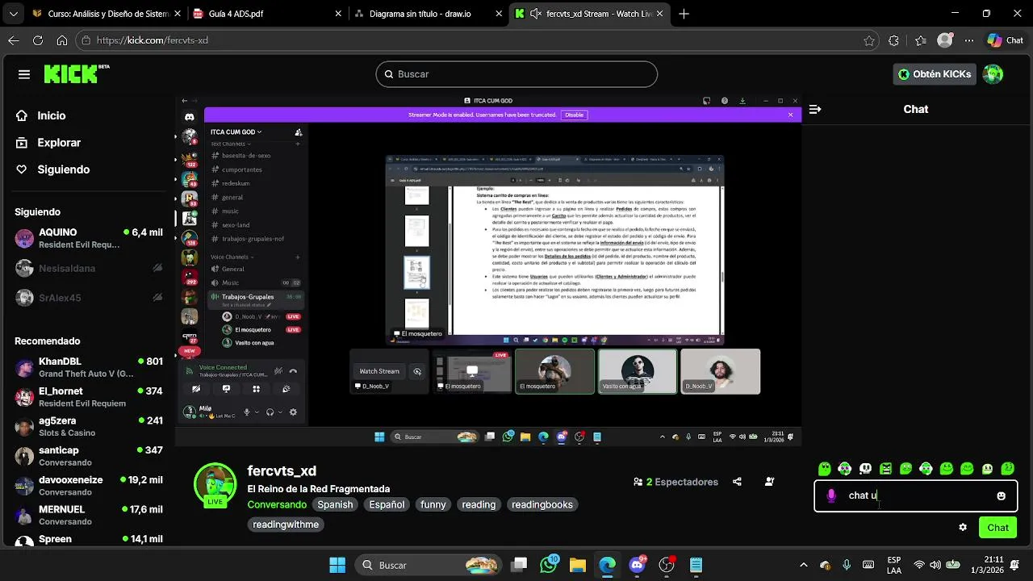Select the Español tag
Screen dimensions: 1033x581
[x=387, y=504]
